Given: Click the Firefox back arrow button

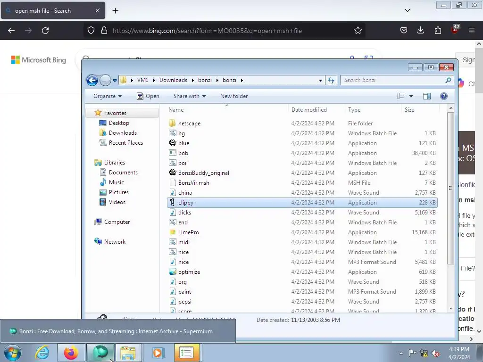Looking at the screenshot, I should pos(11,31).
